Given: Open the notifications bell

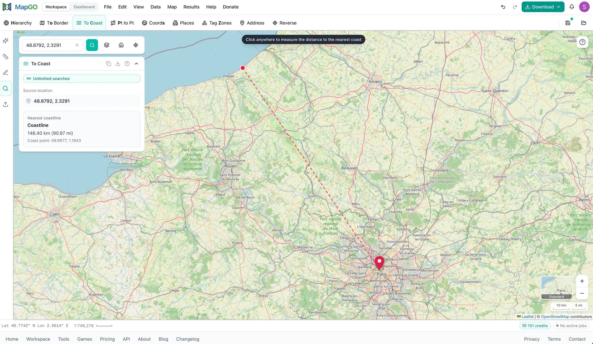Looking at the screenshot, I should click(x=572, y=7).
